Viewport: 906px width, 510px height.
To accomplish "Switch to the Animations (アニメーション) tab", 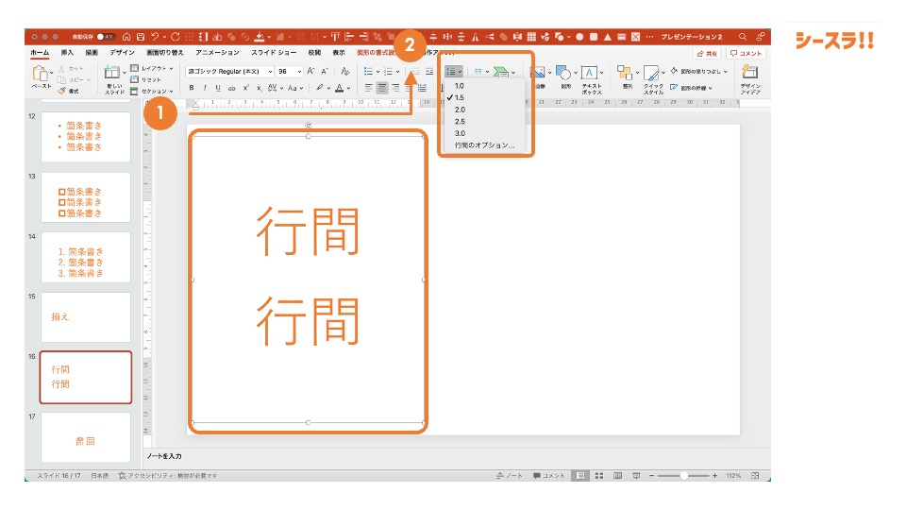I will (x=217, y=53).
